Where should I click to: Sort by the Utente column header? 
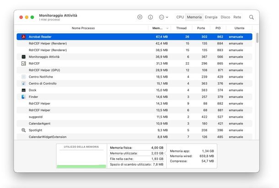(x=239, y=28)
